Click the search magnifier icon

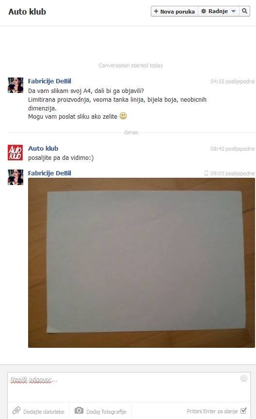(244, 11)
